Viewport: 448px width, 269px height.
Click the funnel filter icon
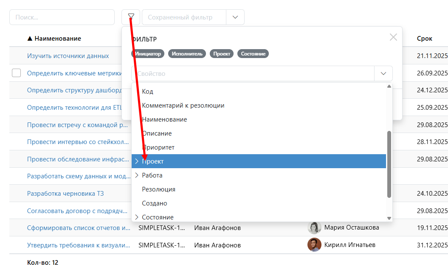pyautogui.click(x=131, y=17)
